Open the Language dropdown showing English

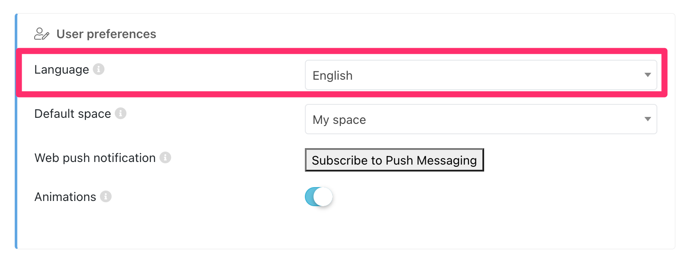tap(481, 75)
